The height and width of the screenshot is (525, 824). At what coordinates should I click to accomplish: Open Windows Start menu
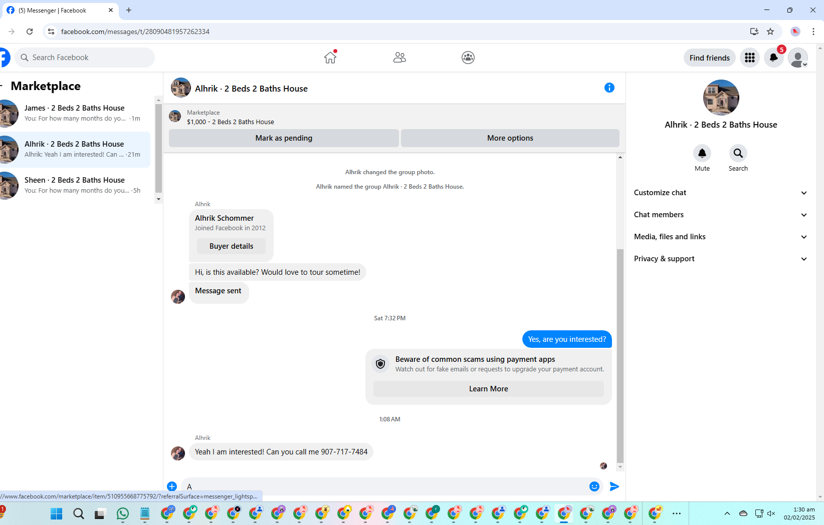pyautogui.click(x=57, y=514)
